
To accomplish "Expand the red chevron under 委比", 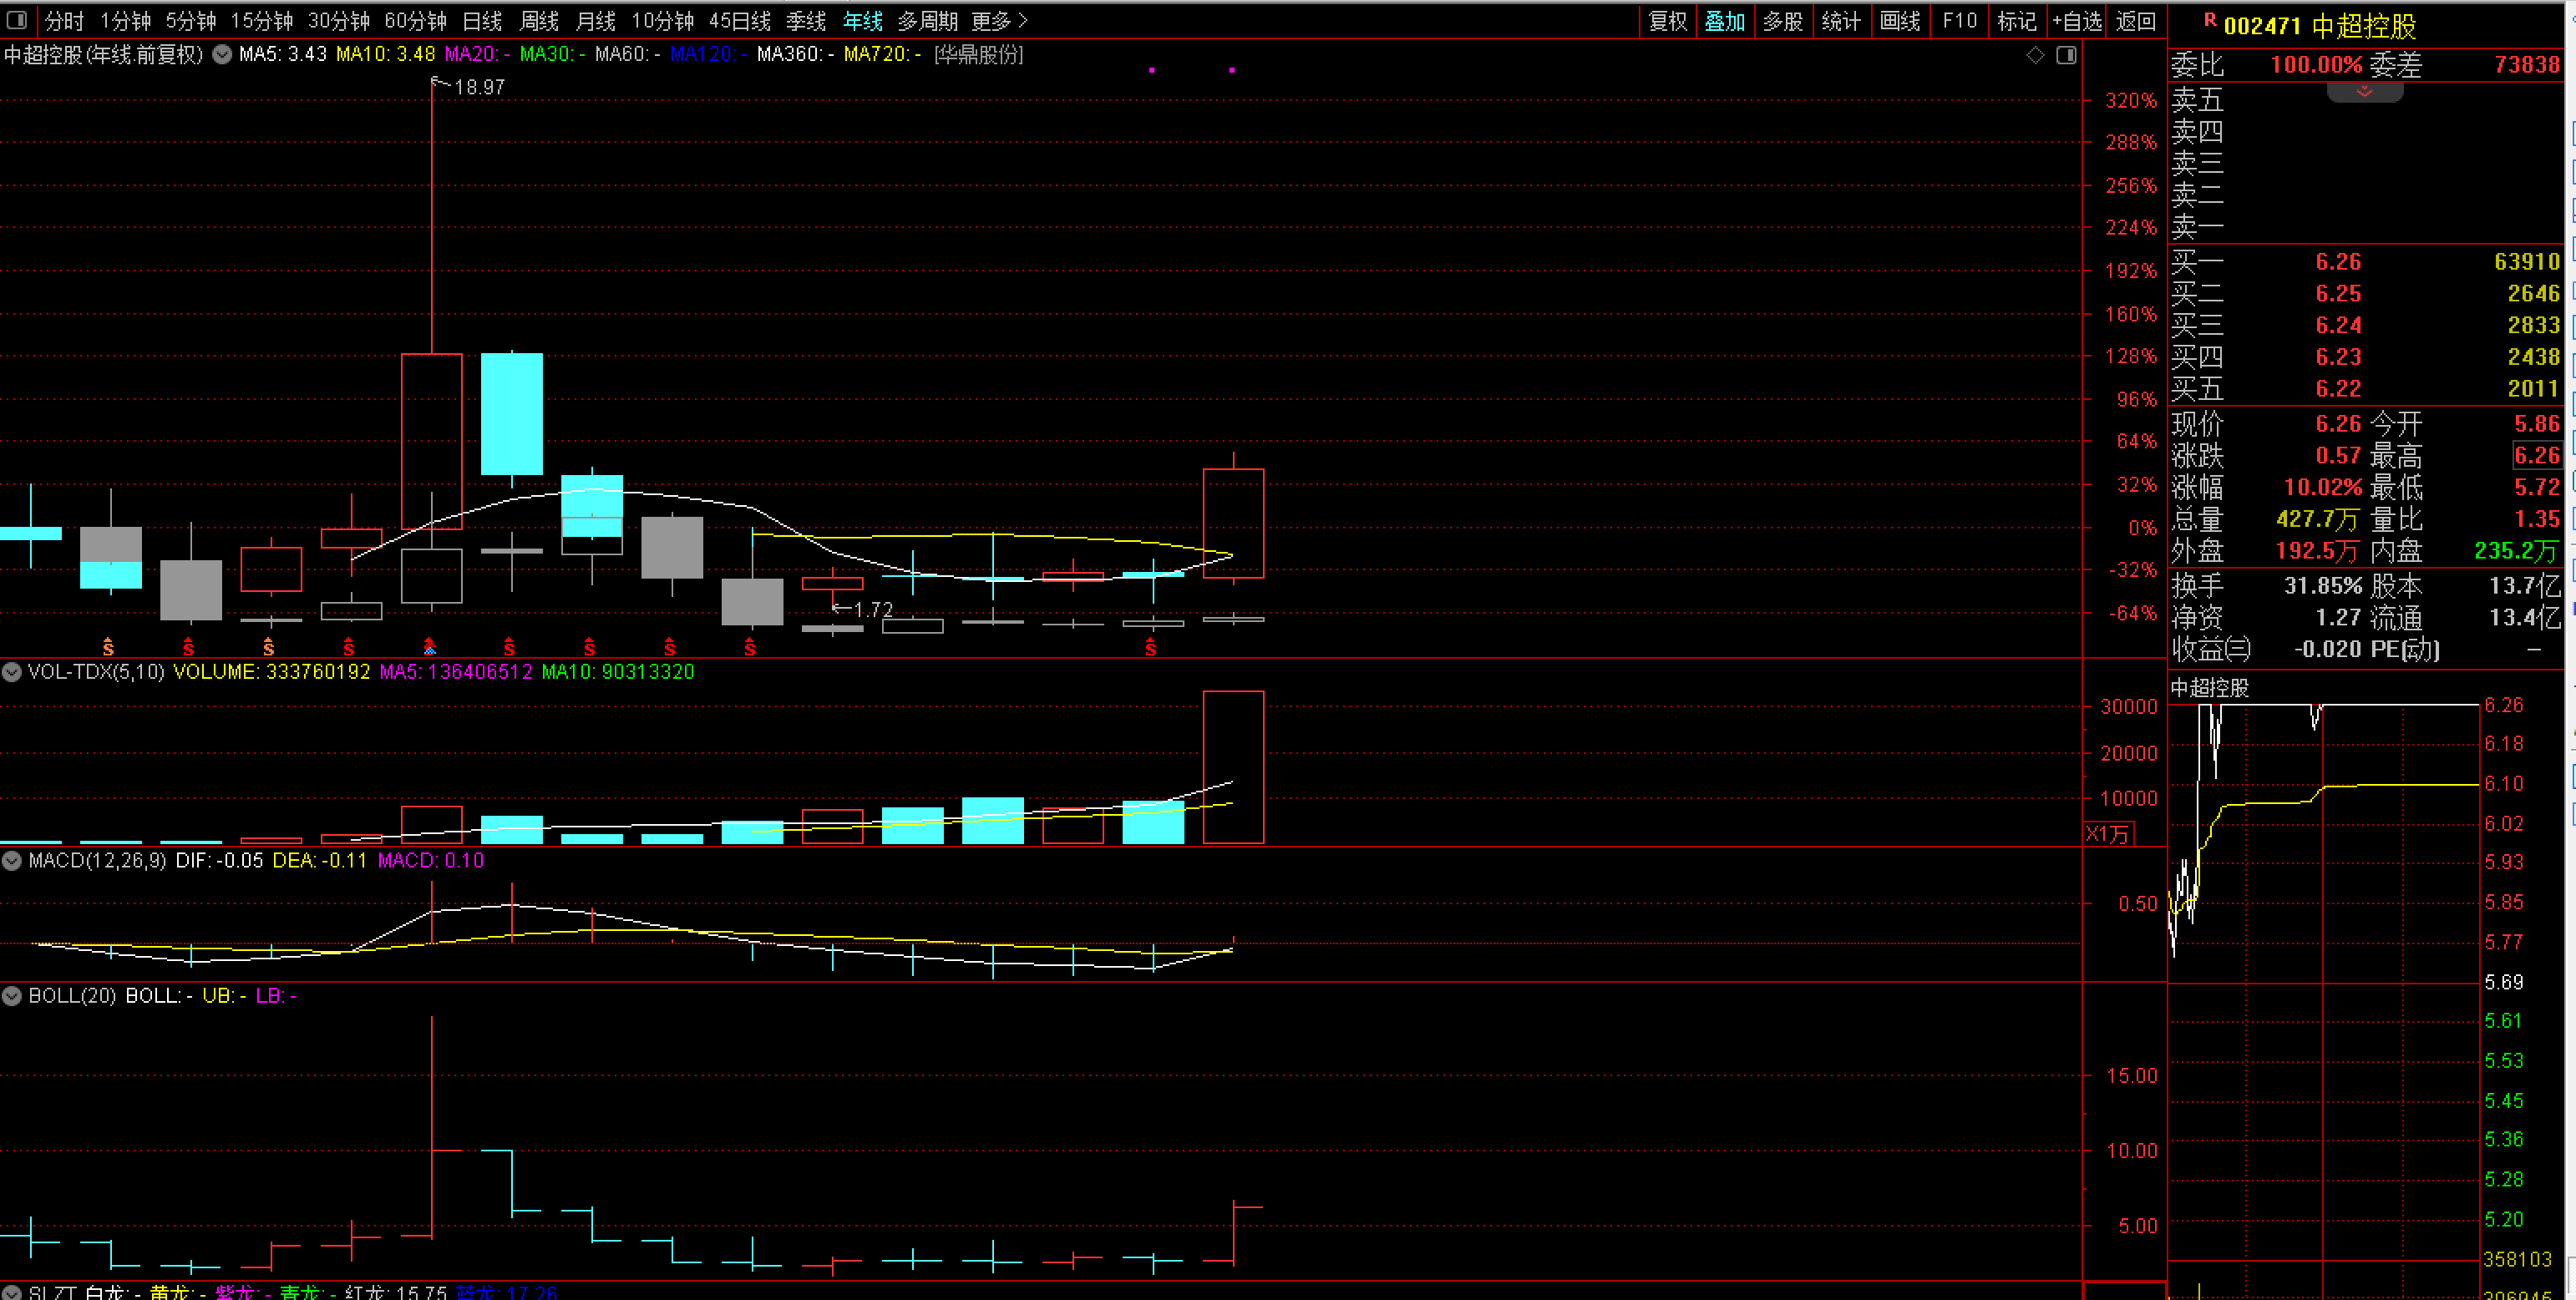I will point(2364,92).
